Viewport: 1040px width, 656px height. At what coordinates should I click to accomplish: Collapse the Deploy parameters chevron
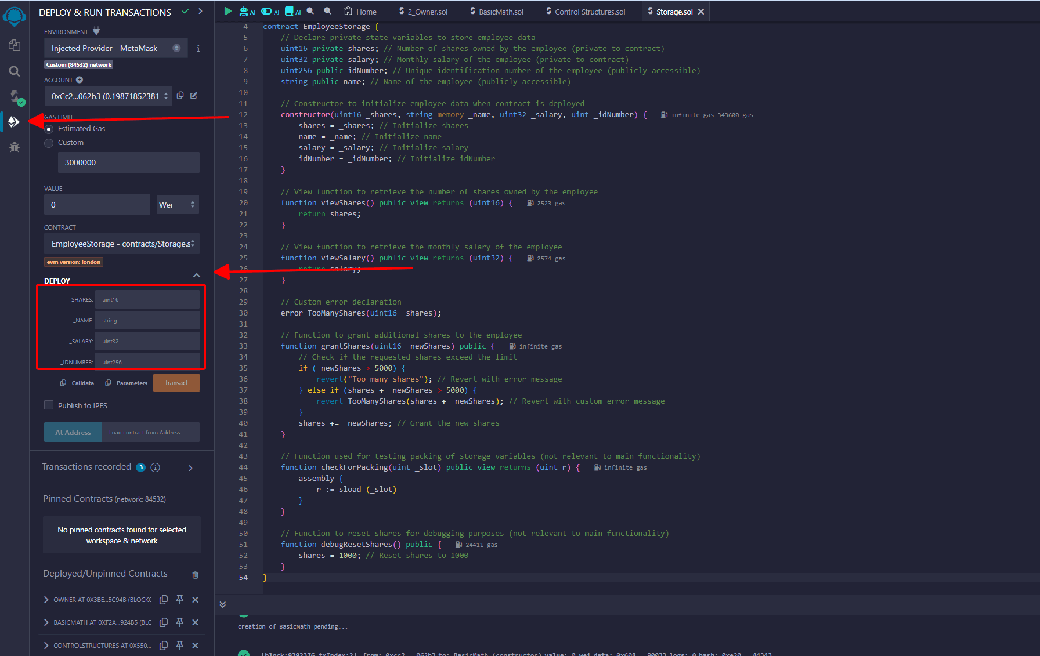pyautogui.click(x=197, y=275)
